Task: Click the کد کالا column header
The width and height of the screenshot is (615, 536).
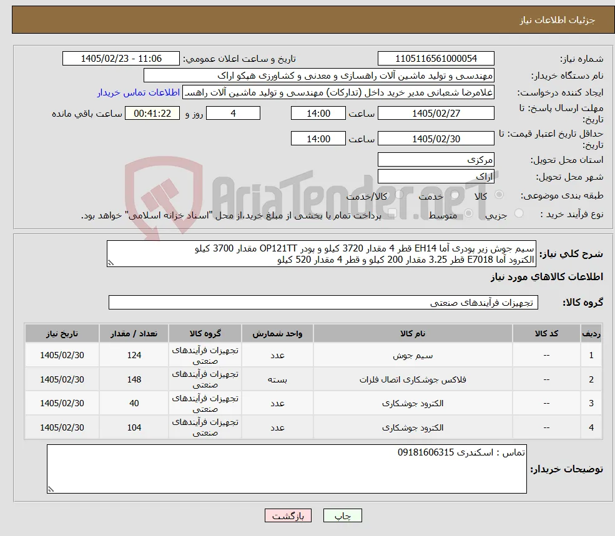Action: (546, 333)
